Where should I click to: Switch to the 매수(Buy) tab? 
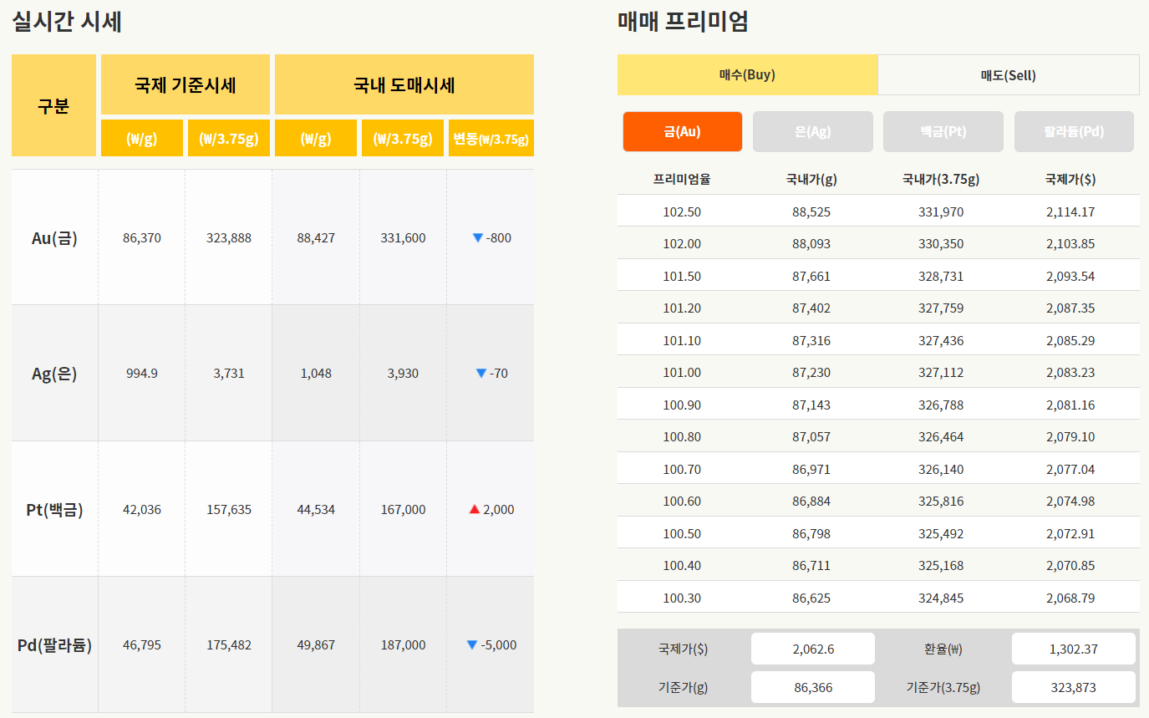click(747, 75)
